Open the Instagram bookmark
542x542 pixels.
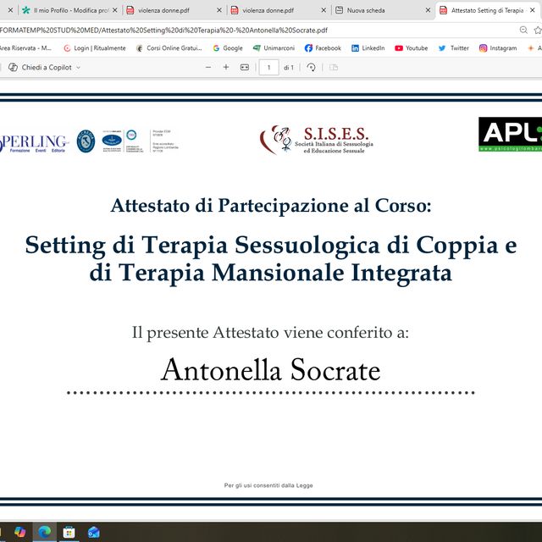(x=498, y=48)
